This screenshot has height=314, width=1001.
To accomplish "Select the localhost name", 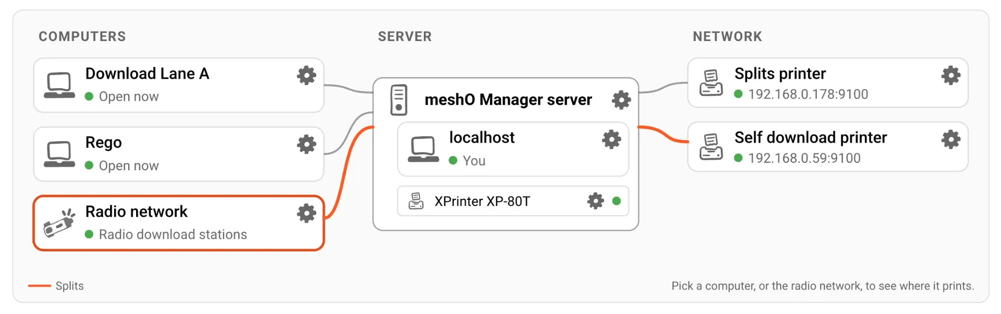I will coord(481,137).
